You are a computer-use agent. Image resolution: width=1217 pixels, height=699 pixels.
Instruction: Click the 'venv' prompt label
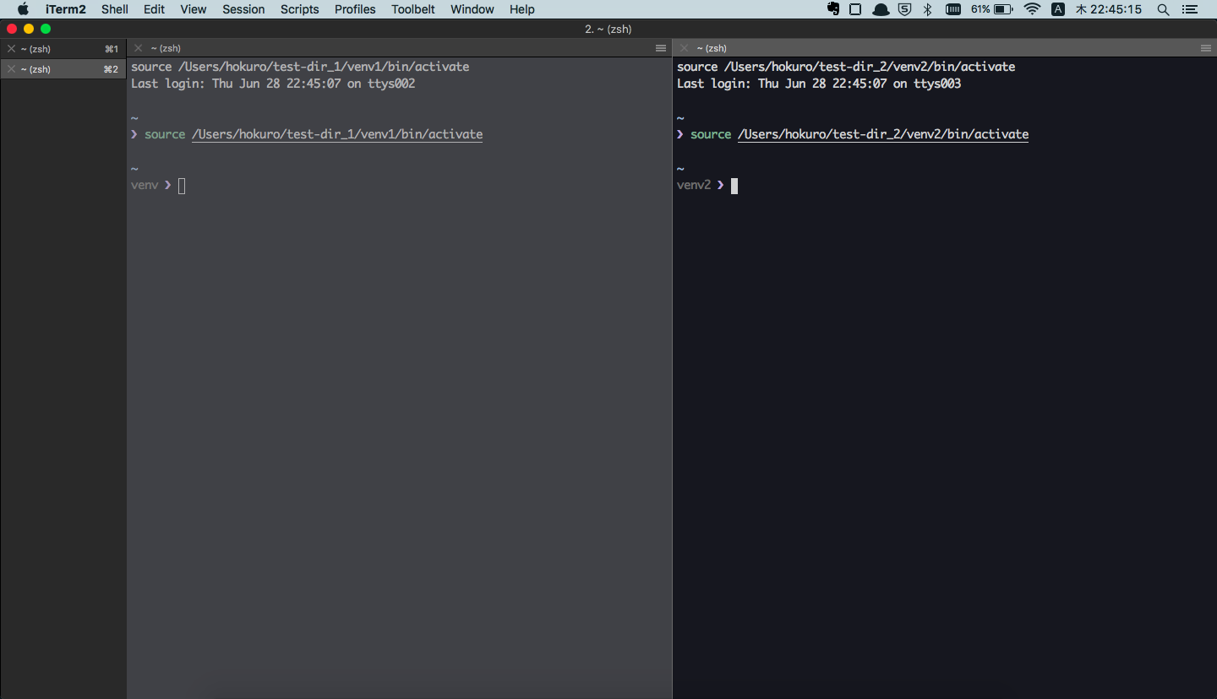145,185
